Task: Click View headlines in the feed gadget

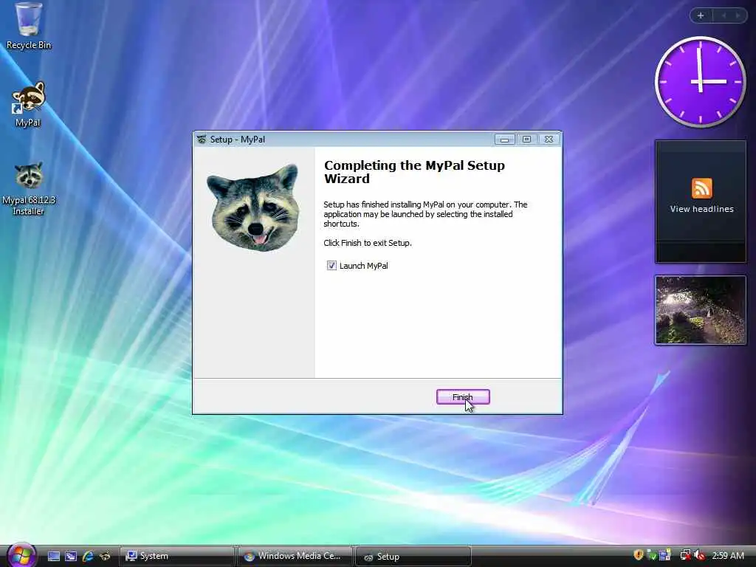Action: click(x=701, y=209)
